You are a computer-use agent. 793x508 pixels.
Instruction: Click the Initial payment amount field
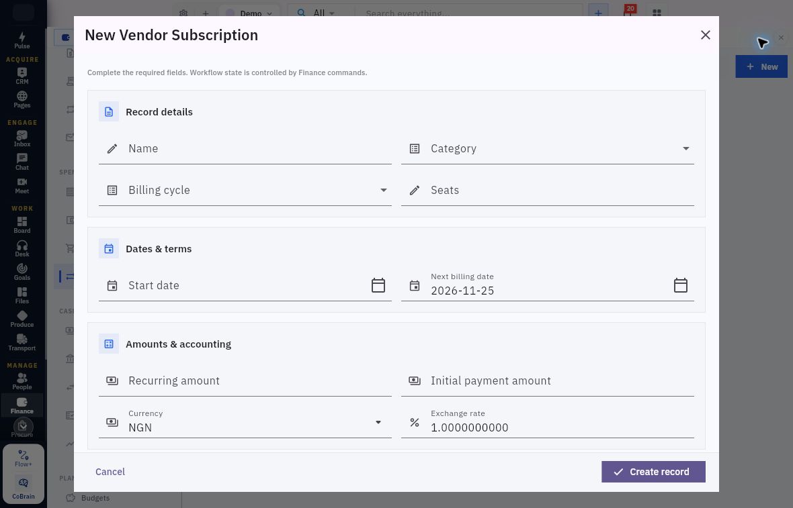tap(548, 380)
